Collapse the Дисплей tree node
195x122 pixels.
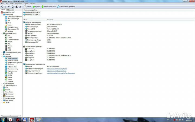pos(2,56)
